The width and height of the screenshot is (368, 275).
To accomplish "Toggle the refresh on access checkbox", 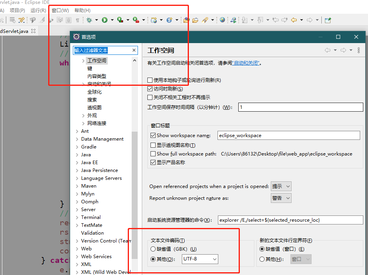I will [x=150, y=89].
